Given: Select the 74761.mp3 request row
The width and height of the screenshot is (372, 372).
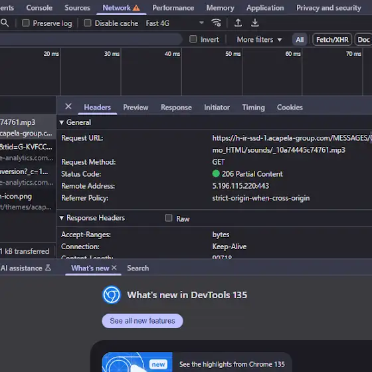Looking at the screenshot, I should coord(28,128).
